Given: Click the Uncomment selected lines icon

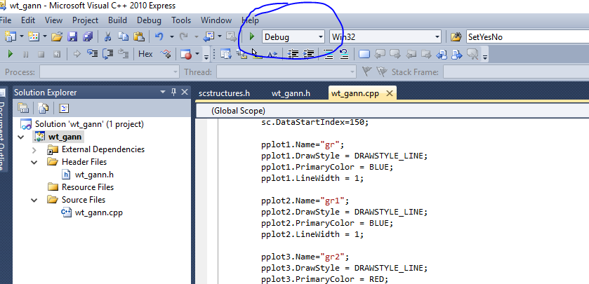Looking at the screenshot, I should [x=344, y=55].
